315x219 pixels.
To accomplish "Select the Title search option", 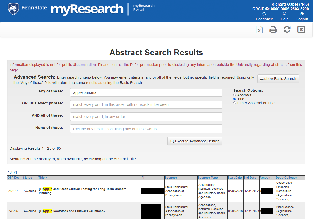I will [235, 99].
